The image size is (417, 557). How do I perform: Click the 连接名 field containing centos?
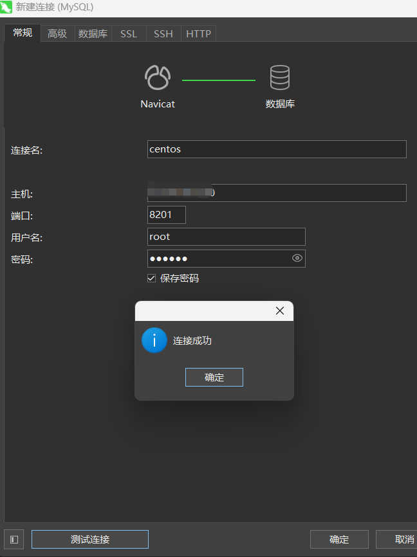click(x=277, y=149)
